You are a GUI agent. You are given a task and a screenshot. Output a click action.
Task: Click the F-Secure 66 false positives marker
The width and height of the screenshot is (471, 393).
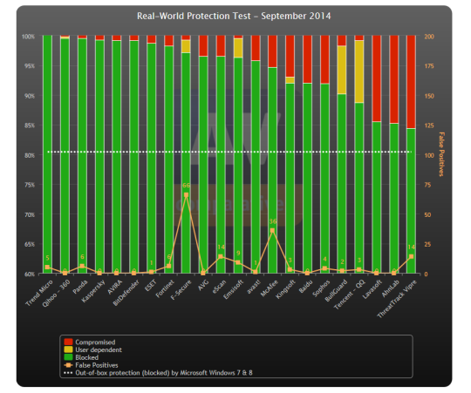(187, 194)
